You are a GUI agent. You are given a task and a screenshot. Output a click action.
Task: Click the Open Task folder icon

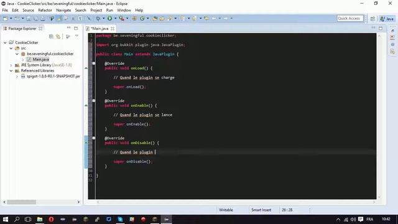click(162, 18)
